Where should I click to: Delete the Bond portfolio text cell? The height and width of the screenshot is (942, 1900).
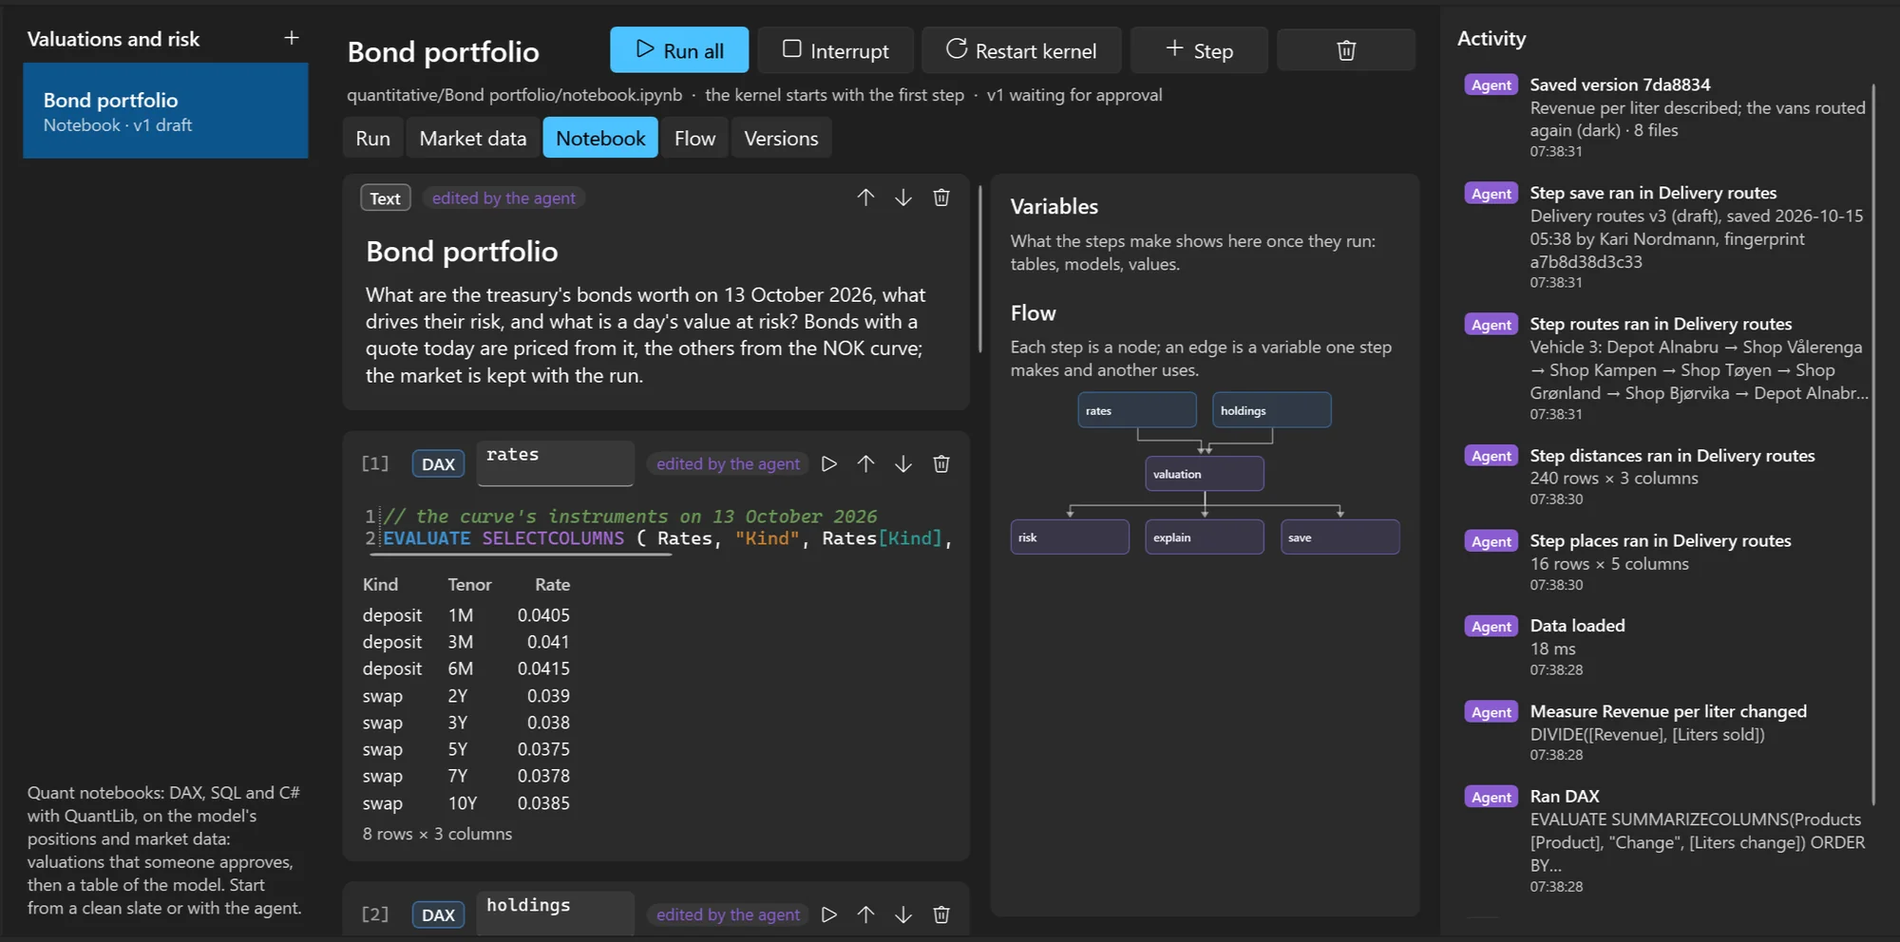(941, 198)
